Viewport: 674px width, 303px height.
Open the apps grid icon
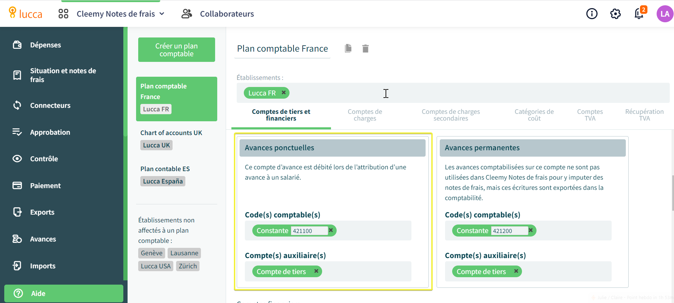pyautogui.click(x=63, y=14)
